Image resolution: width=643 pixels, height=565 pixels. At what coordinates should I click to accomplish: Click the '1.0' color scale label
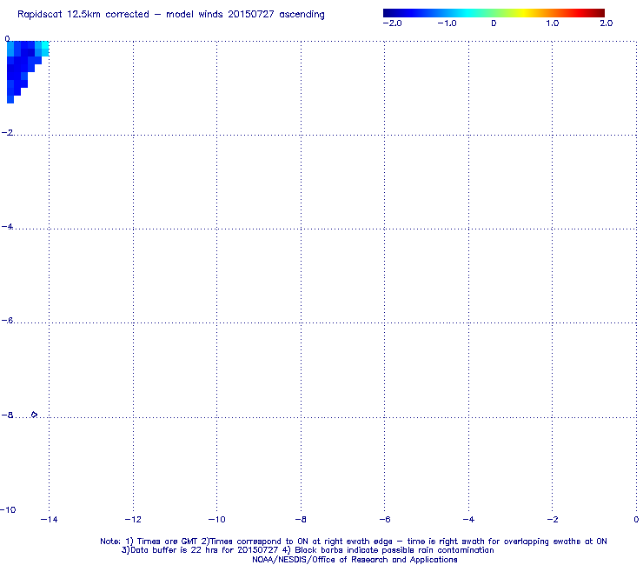point(553,23)
